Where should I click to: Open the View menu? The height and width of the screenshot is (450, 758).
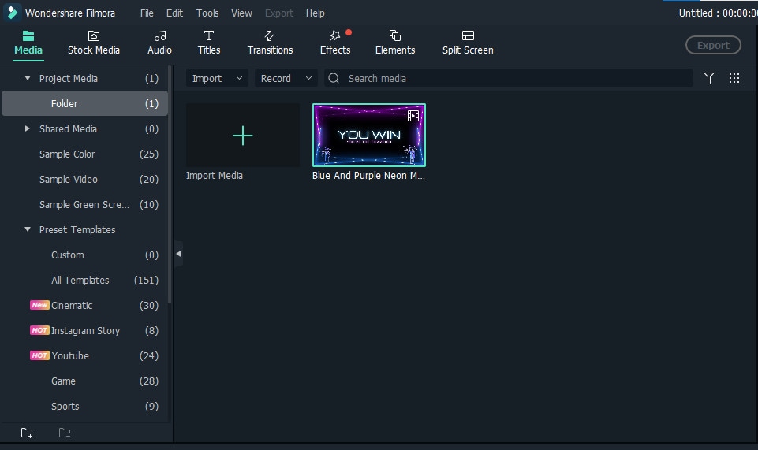(241, 13)
